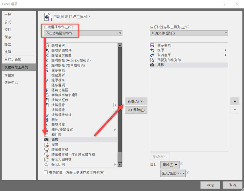Screen dimensions: 244x191
Task: Open the 匯入/匯出(P) dropdown button
Action: tap(173, 173)
